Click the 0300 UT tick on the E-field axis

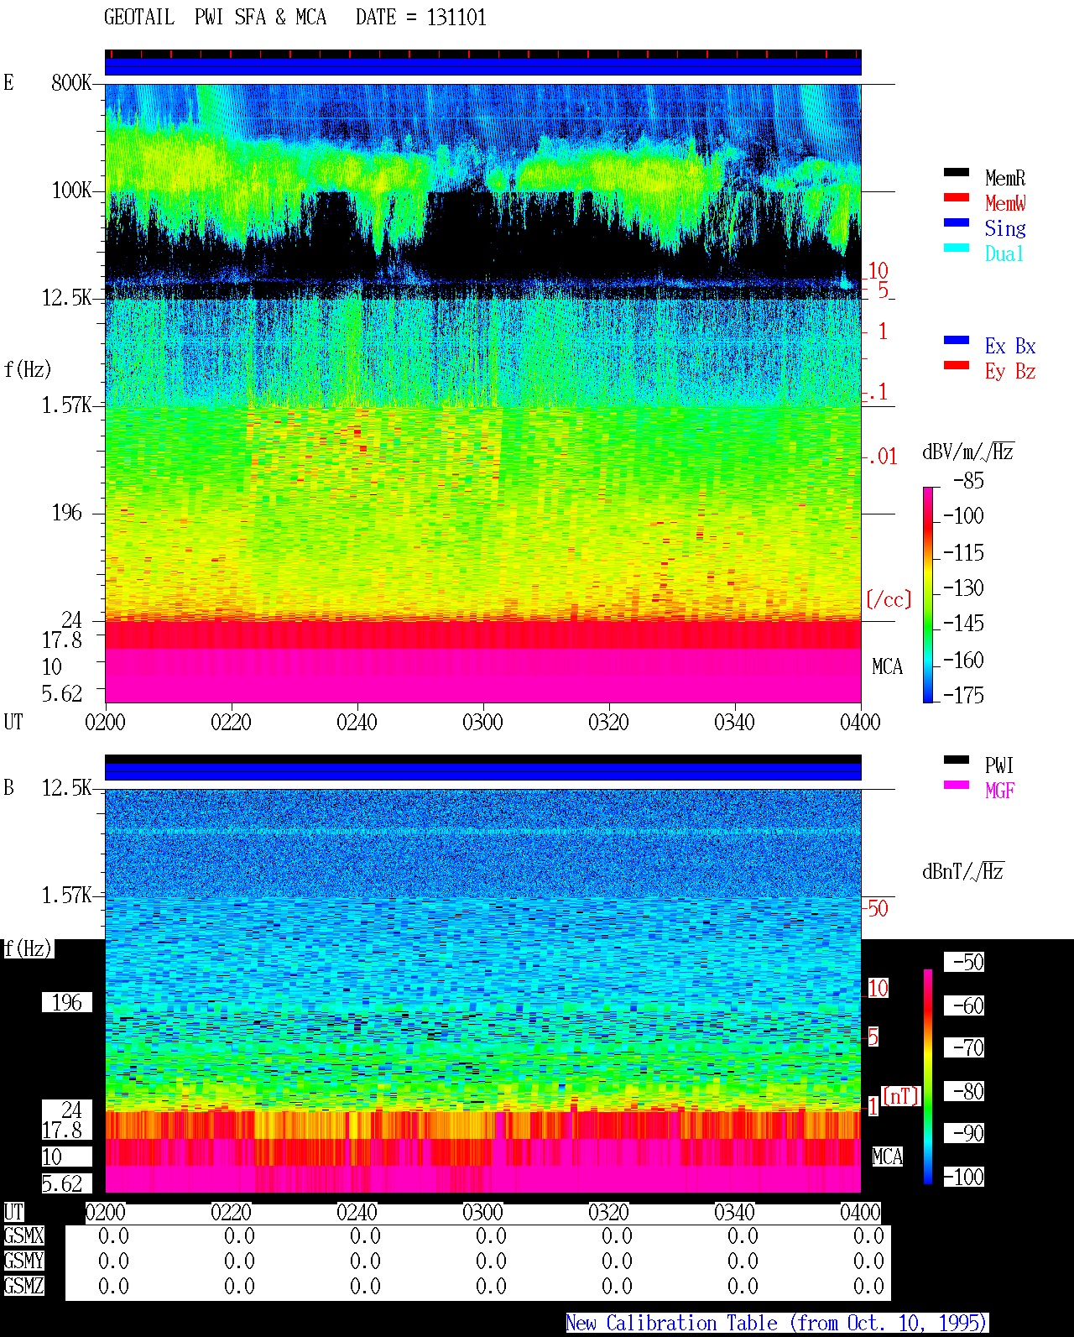point(482,722)
